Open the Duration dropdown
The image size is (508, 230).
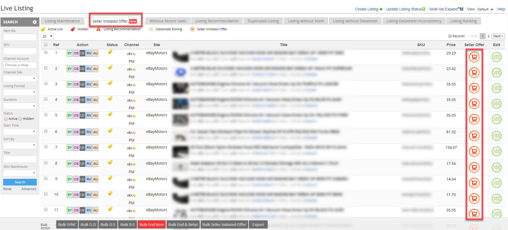pyautogui.click(x=20, y=106)
